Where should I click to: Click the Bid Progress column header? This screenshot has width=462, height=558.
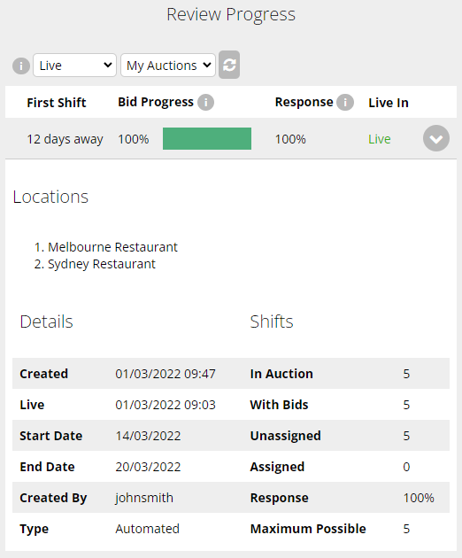[x=156, y=102]
